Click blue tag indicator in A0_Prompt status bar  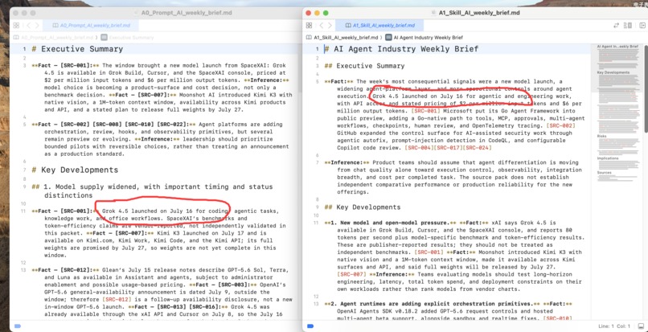[x=18, y=326]
